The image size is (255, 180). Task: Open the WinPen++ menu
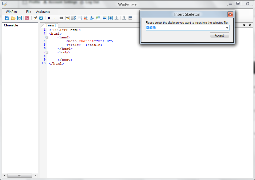point(13,12)
